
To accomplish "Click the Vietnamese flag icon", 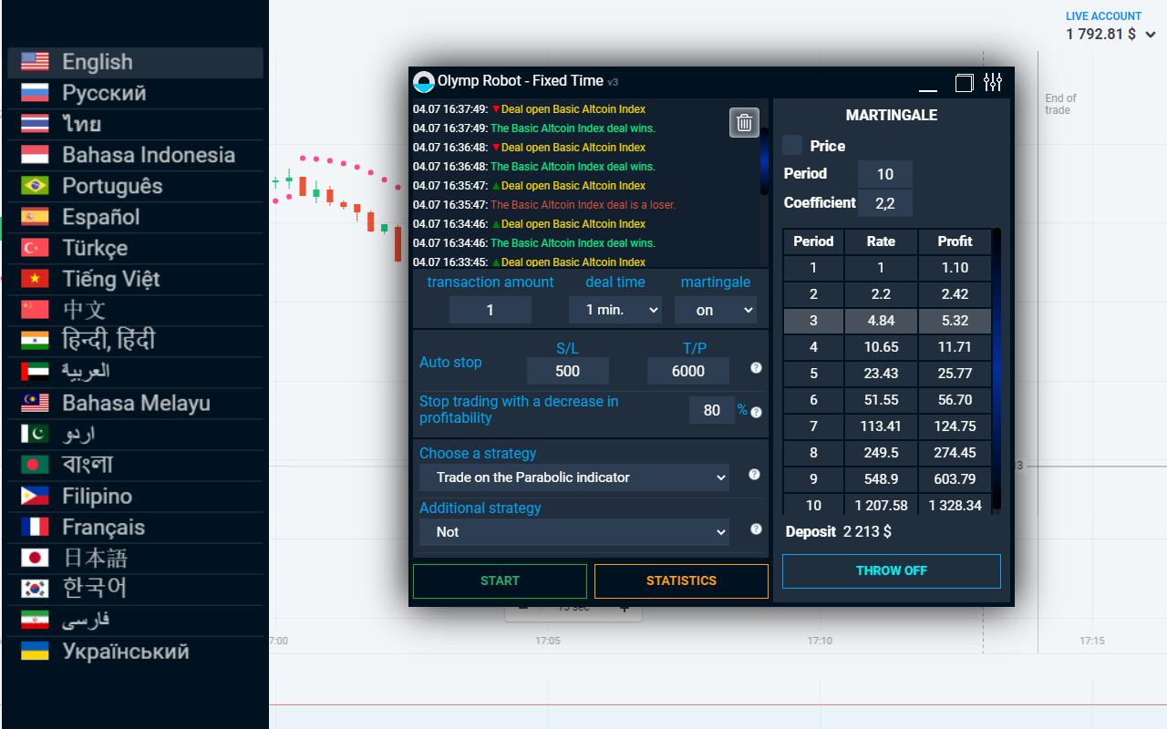I will pyautogui.click(x=35, y=279).
